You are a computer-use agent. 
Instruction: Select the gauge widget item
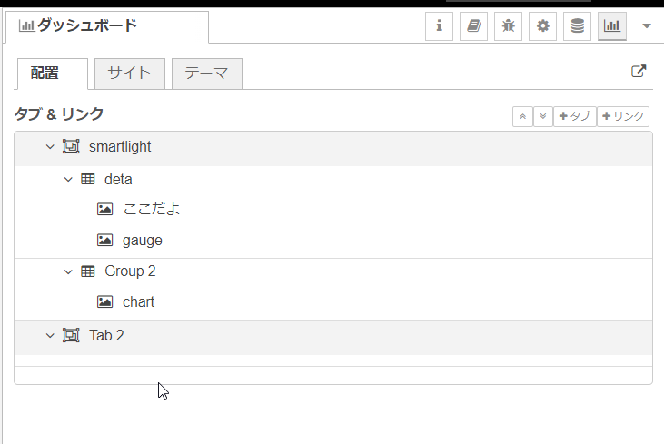click(142, 241)
